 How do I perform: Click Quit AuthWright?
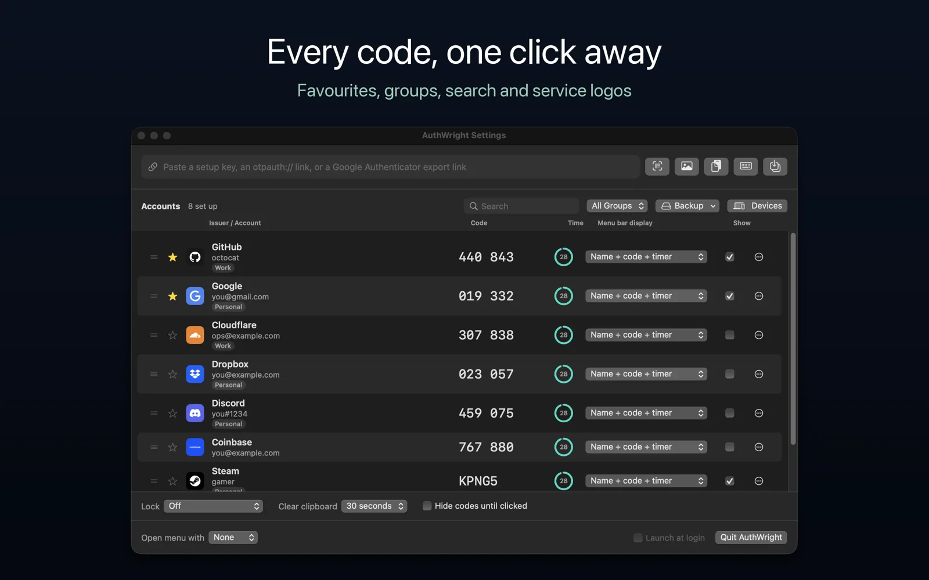pos(751,538)
